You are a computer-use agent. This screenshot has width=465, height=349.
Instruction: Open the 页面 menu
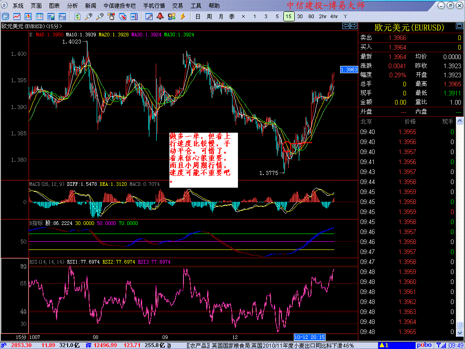(36, 5)
